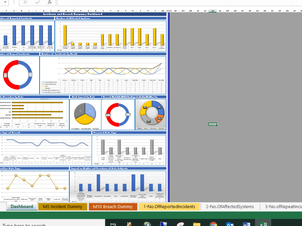Viewport: 302px width, 226px height.
Task: Select the AK column header
Action: [x=212, y=10]
